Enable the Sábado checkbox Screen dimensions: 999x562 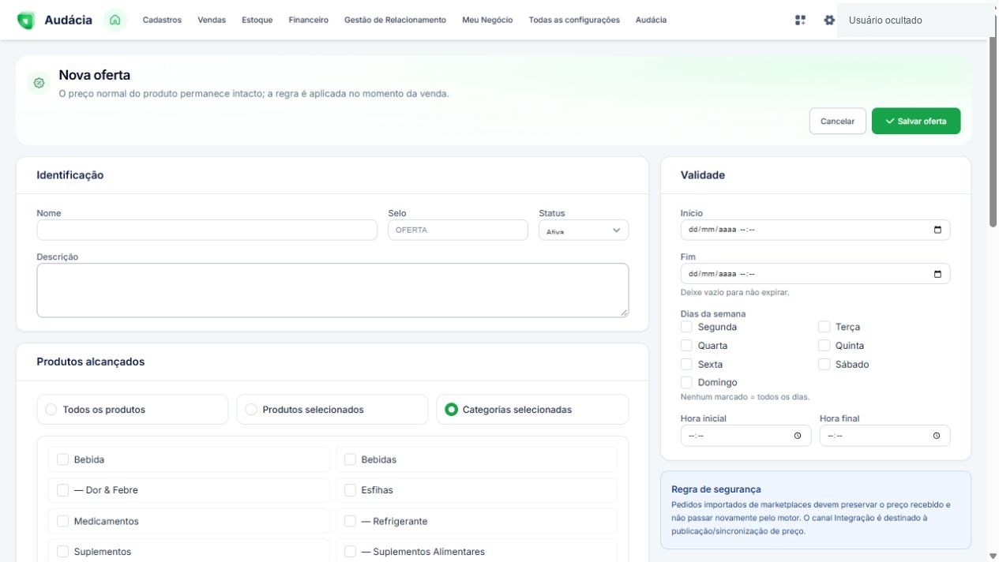(x=824, y=364)
